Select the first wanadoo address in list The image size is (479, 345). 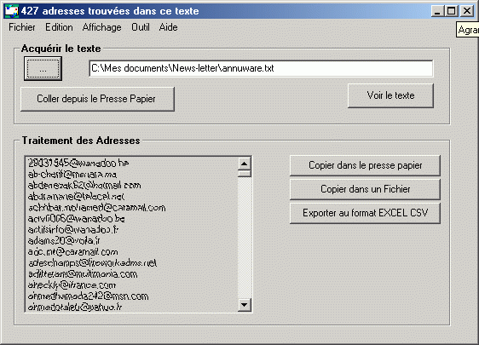(78, 164)
